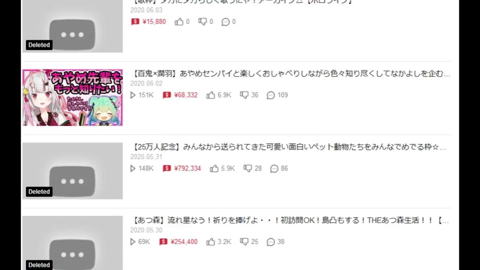Click the comment icon beside 86
Image resolution: width=480 pixels, height=270 pixels.
pyautogui.click(x=274, y=168)
